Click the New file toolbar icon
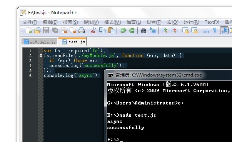 (x=28, y=30)
